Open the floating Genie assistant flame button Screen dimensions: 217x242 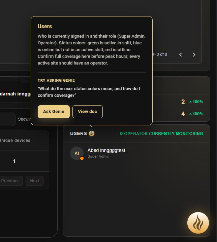coord(198,223)
